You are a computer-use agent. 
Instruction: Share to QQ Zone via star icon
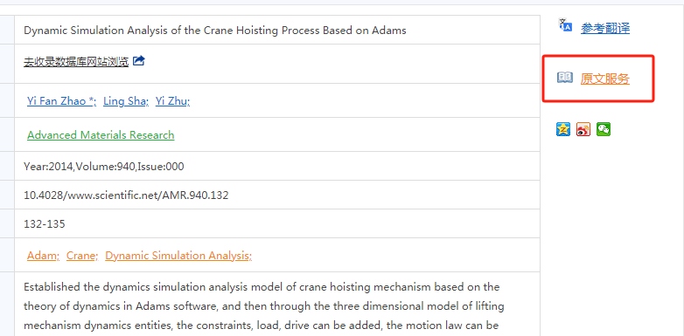[x=563, y=129]
